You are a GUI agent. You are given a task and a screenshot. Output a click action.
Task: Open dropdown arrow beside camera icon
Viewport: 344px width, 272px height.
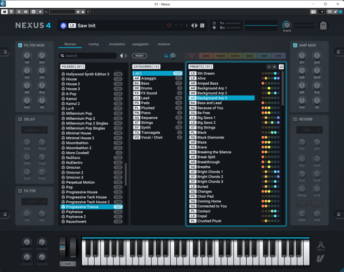(x=322, y=12)
